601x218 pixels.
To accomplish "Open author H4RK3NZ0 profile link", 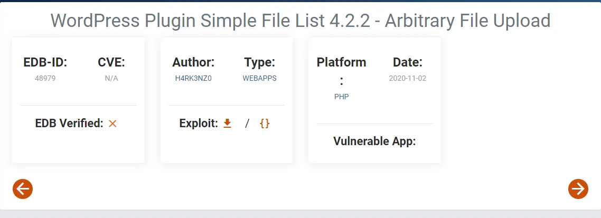I will click(194, 78).
